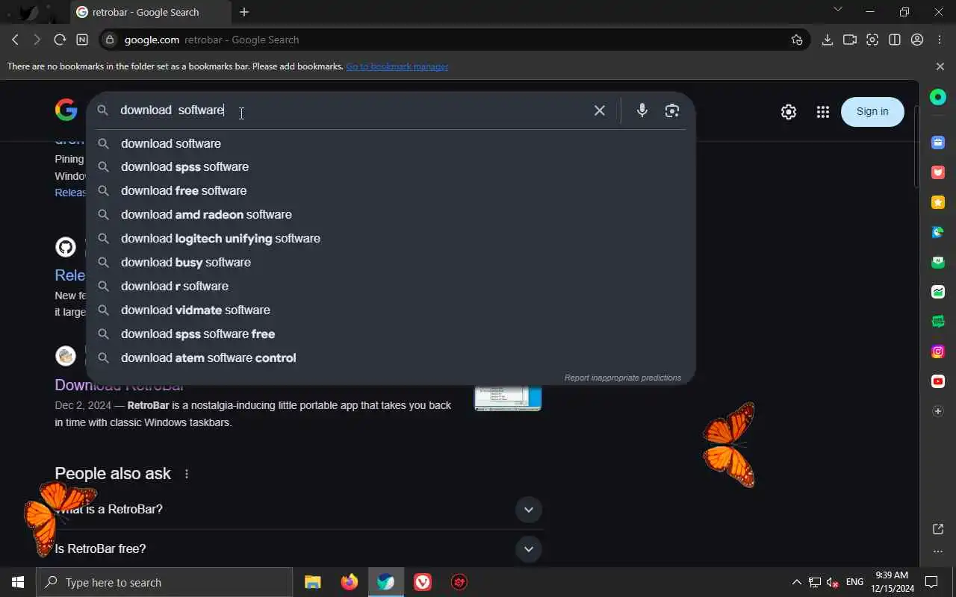The height and width of the screenshot is (597, 956).
Task: Open the red pocket sidebar panel
Action: [x=938, y=172]
